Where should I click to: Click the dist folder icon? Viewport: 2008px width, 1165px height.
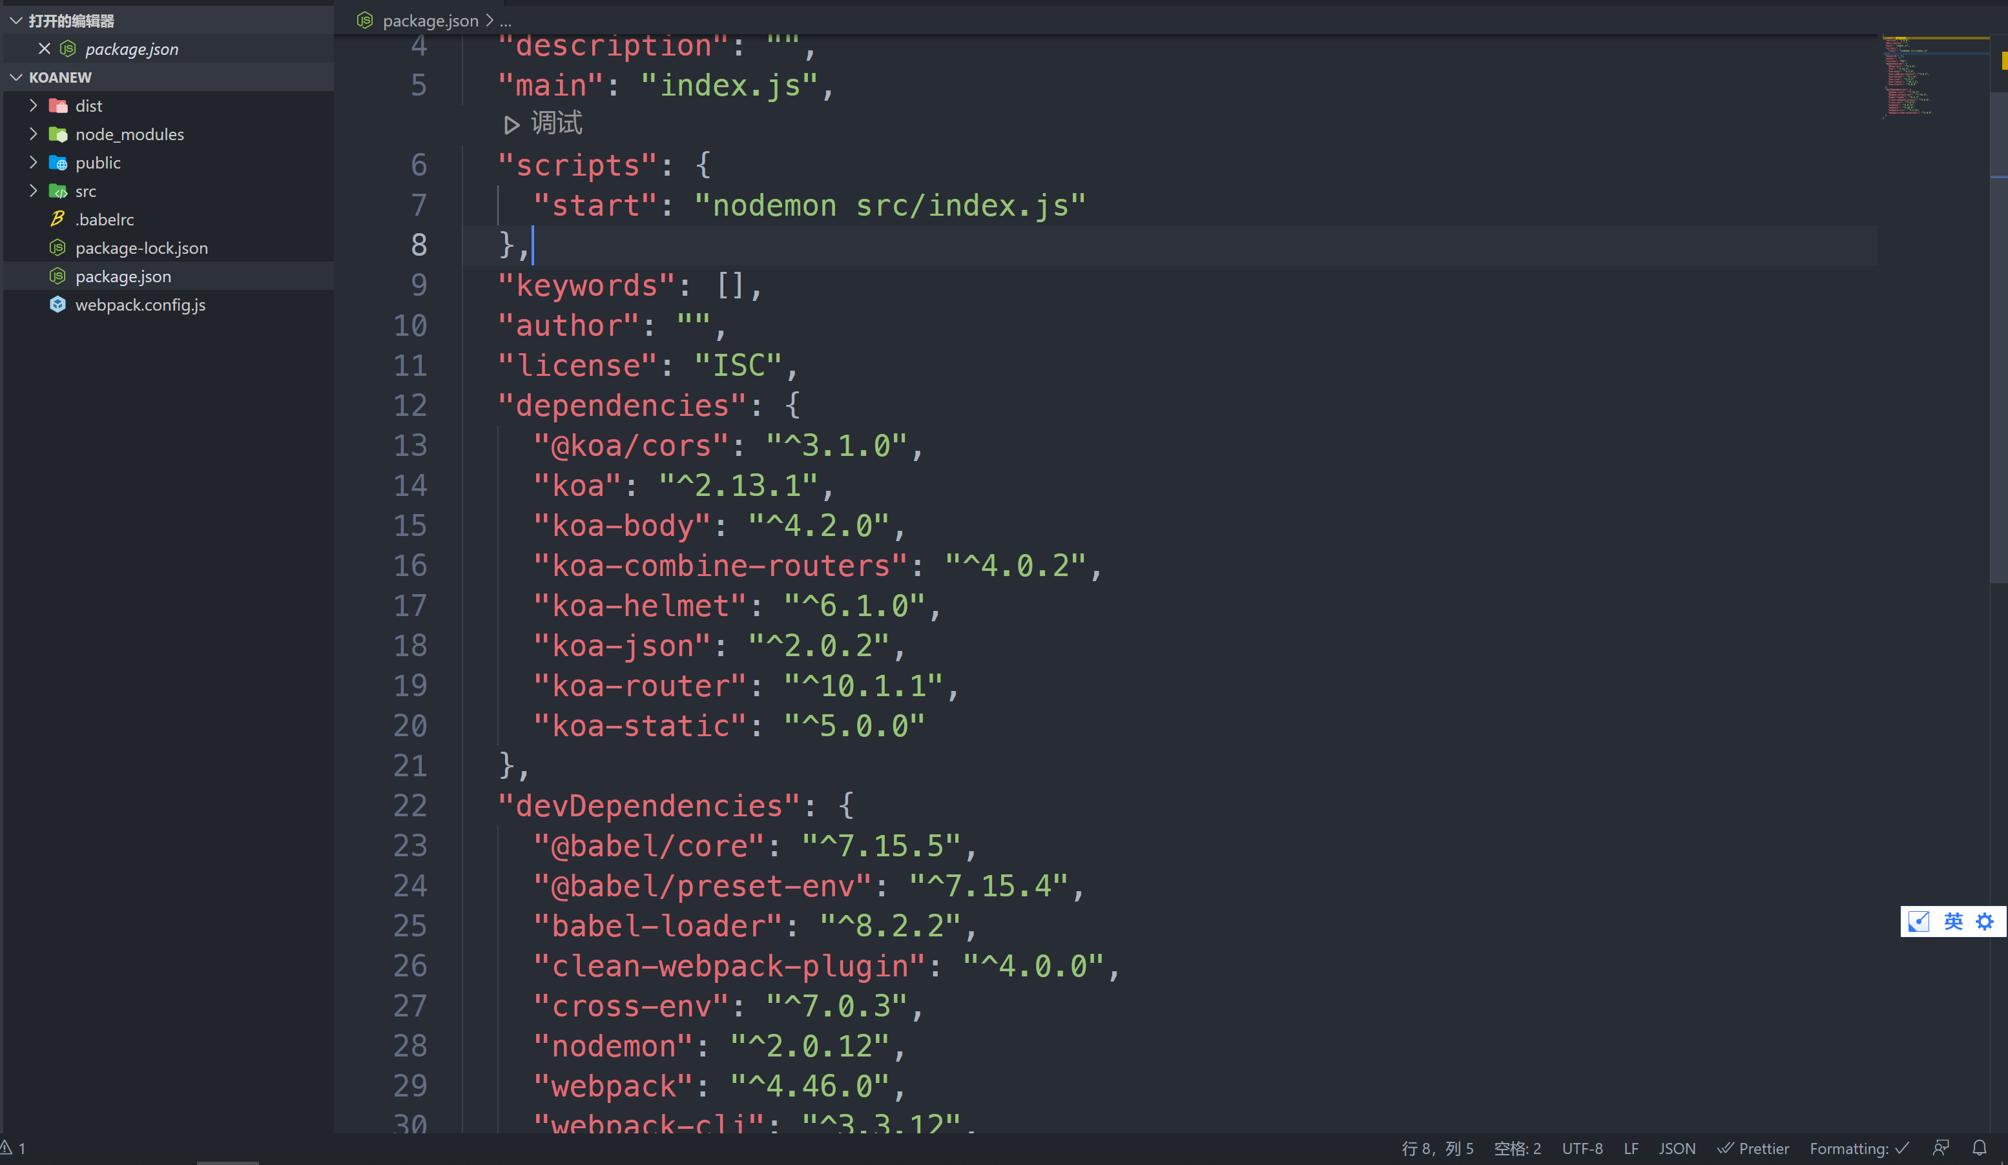coord(58,105)
